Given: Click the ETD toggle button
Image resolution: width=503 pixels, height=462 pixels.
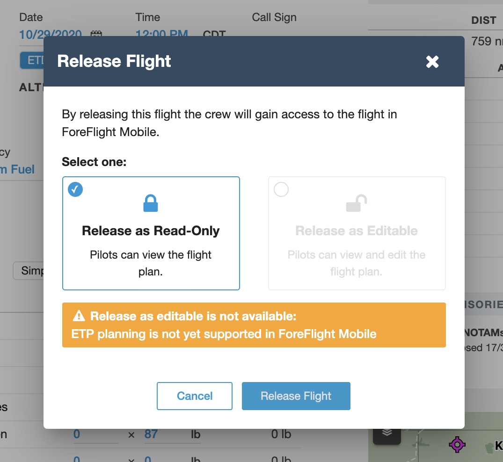Looking at the screenshot, I should tap(32, 61).
